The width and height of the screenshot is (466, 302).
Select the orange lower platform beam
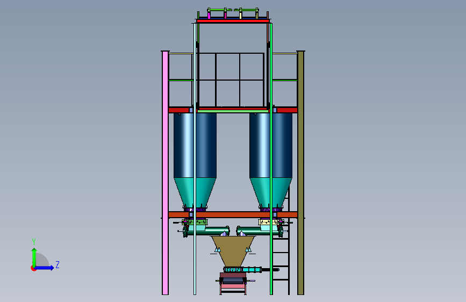[x=233, y=214]
